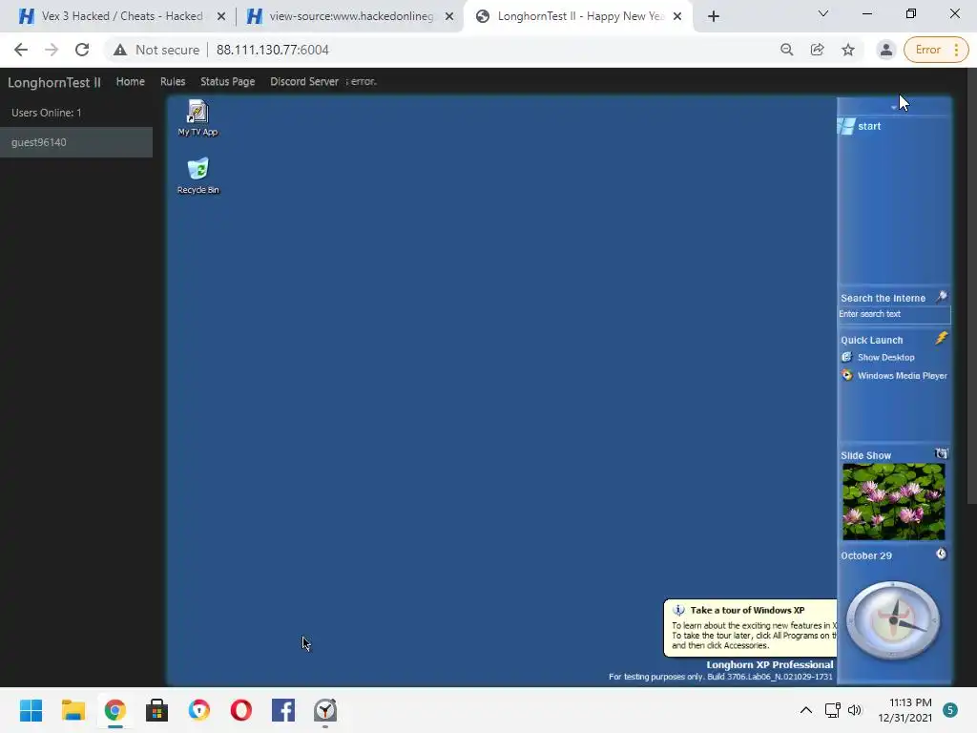Viewport: 977px width, 733px height.
Task: Click the Search the Internet magnifier icon
Action: [942, 297]
